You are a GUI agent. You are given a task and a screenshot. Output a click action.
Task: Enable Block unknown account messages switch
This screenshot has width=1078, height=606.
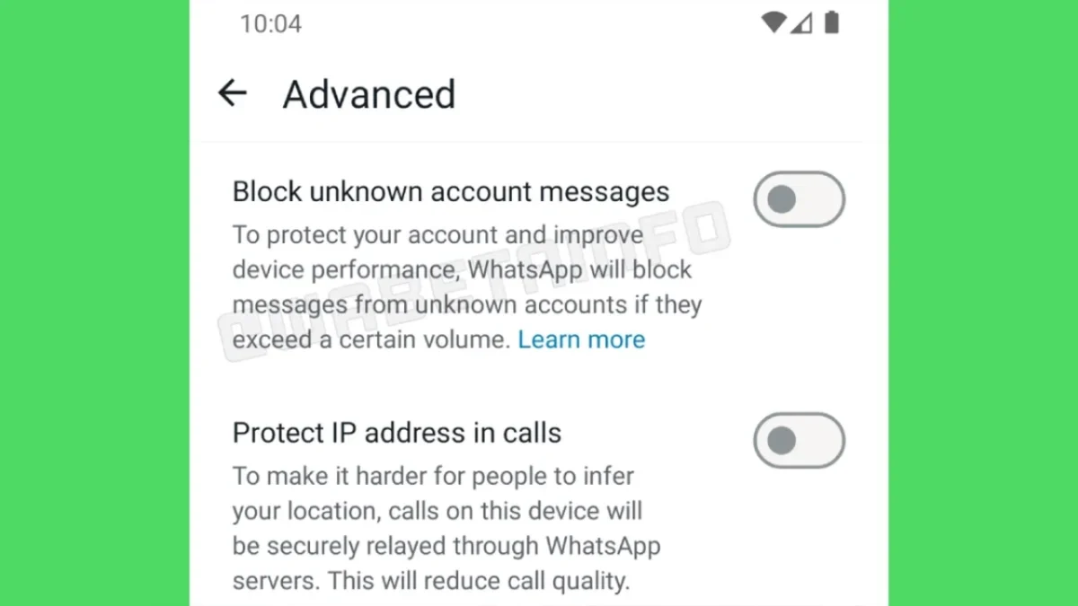click(x=800, y=199)
